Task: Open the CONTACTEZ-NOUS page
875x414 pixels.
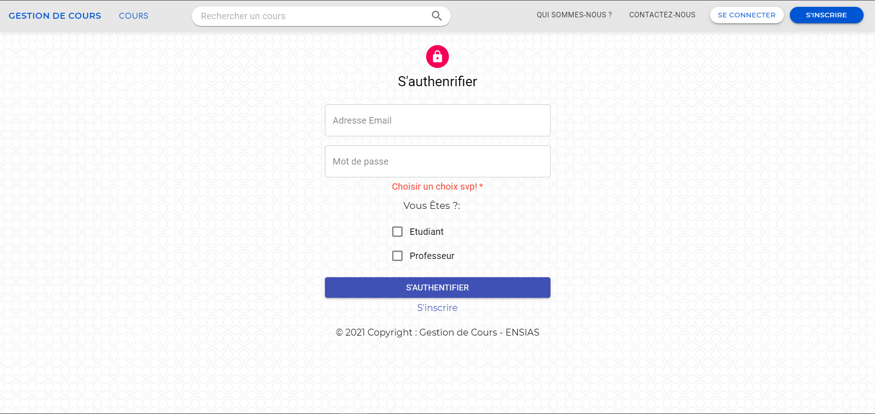Action: [662, 15]
